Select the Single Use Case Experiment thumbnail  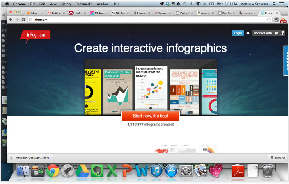(118, 92)
